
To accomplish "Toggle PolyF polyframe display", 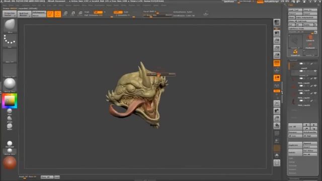I will [x=277, y=133].
